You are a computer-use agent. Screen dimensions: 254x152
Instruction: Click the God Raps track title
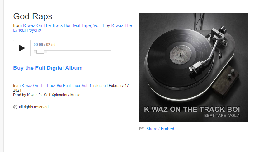click(33, 16)
